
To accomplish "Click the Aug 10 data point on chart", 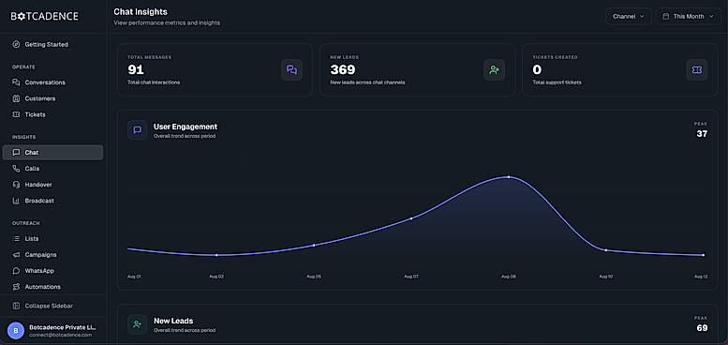I will (606, 250).
